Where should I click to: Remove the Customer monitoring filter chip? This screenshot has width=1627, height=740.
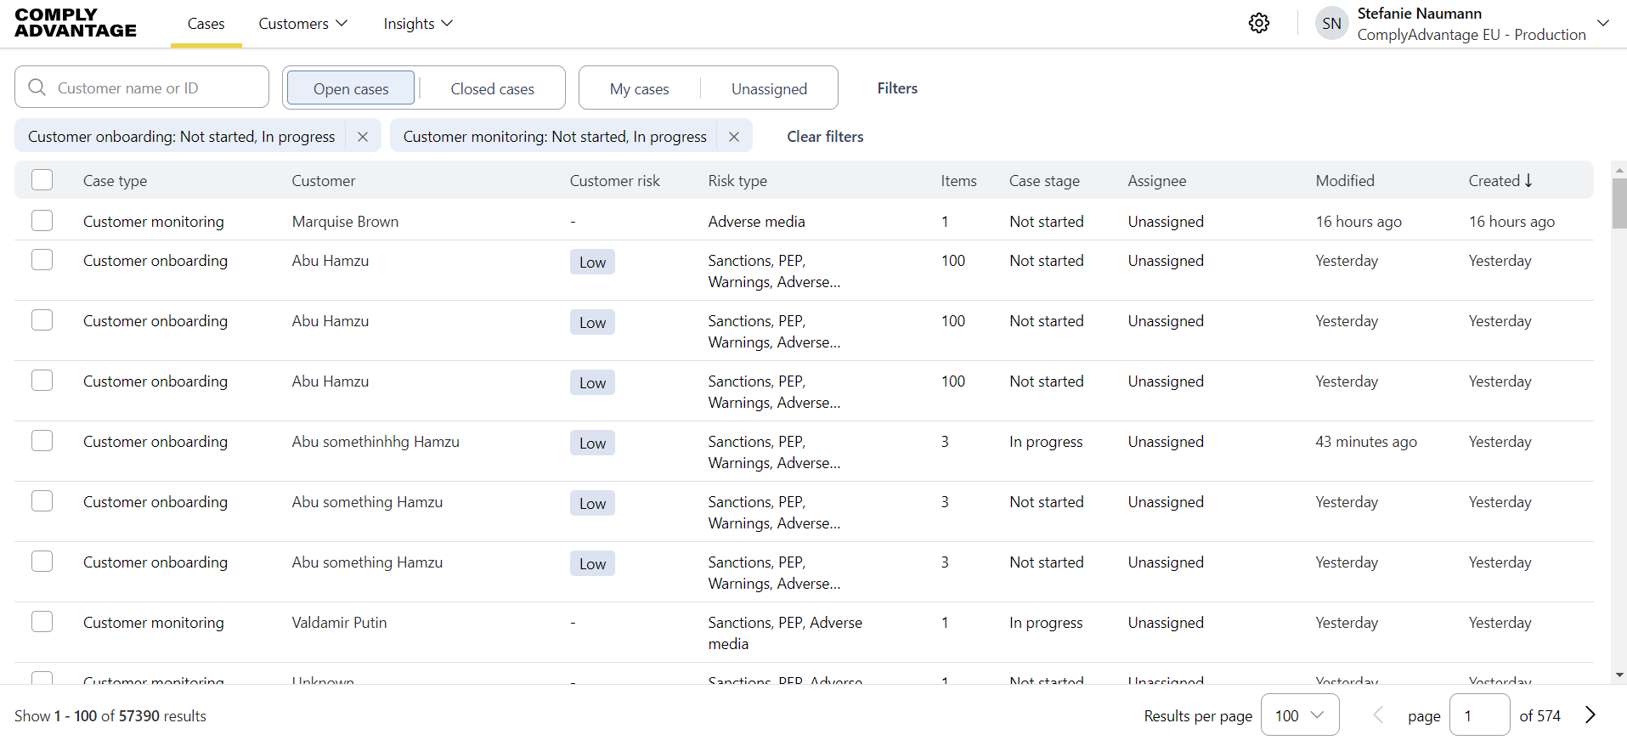point(734,137)
